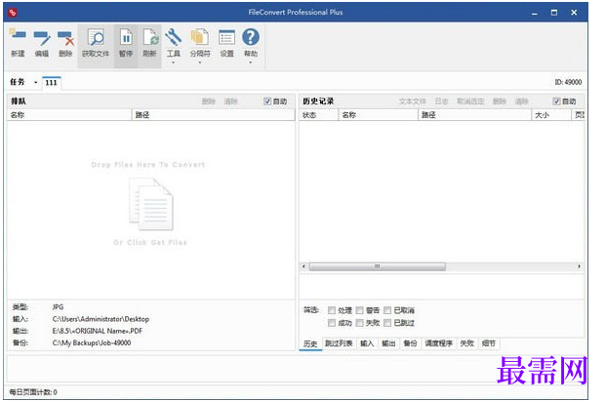Expand the arrow under 帮助 (Help)

251,62
